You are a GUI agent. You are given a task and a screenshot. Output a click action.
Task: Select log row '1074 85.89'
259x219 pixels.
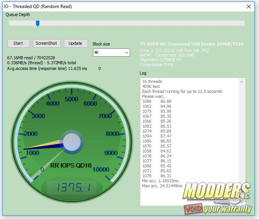tap(157, 131)
